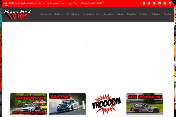Open the YouTube channel icon
This screenshot has height=117, width=176.
[x=160, y=3]
